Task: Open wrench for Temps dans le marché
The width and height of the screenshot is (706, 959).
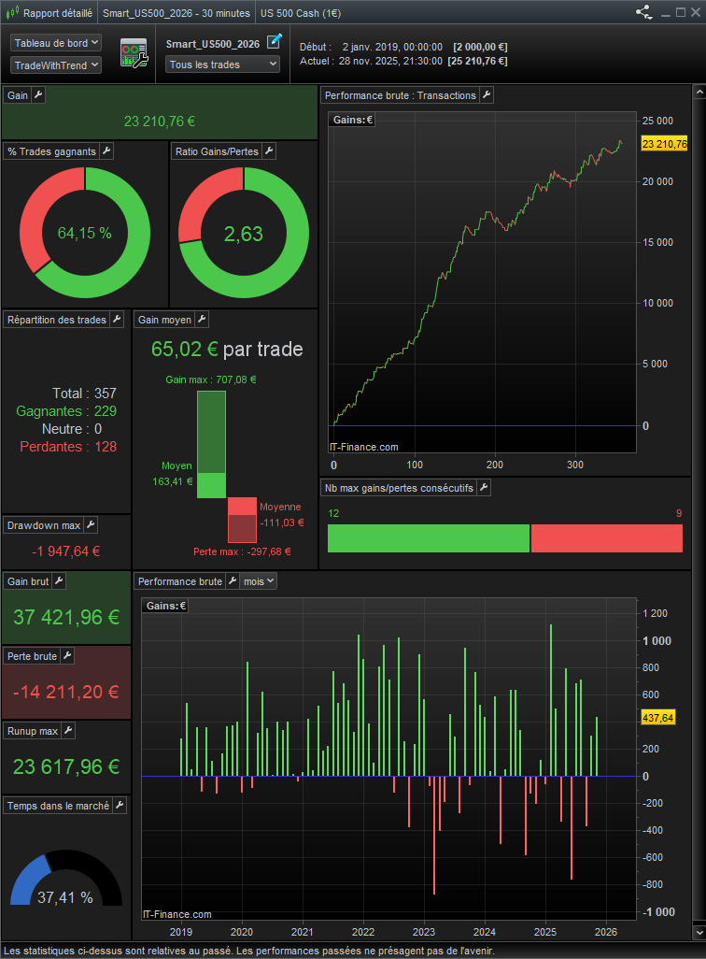Action: coord(119,805)
